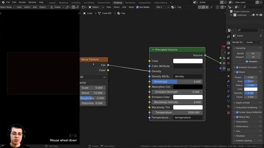Click the Cube object breadcrumb icon
This screenshot has width=264, height=148.
pyautogui.click(x=85, y=13)
